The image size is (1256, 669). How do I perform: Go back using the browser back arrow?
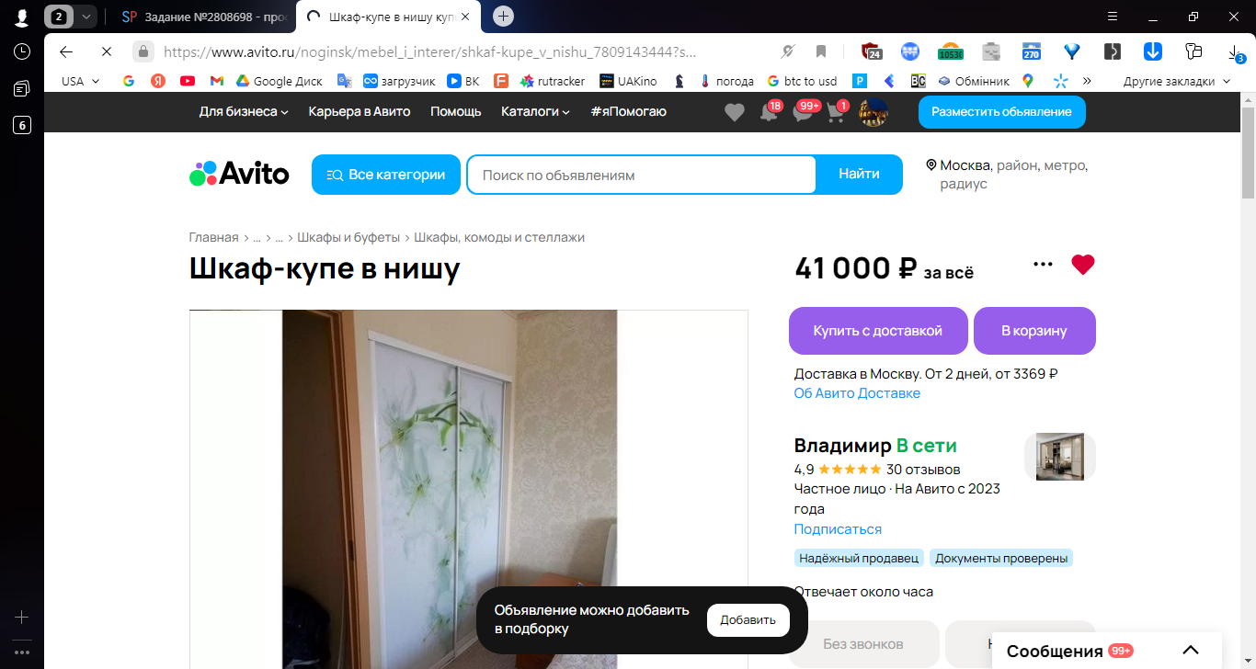(x=65, y=51)
